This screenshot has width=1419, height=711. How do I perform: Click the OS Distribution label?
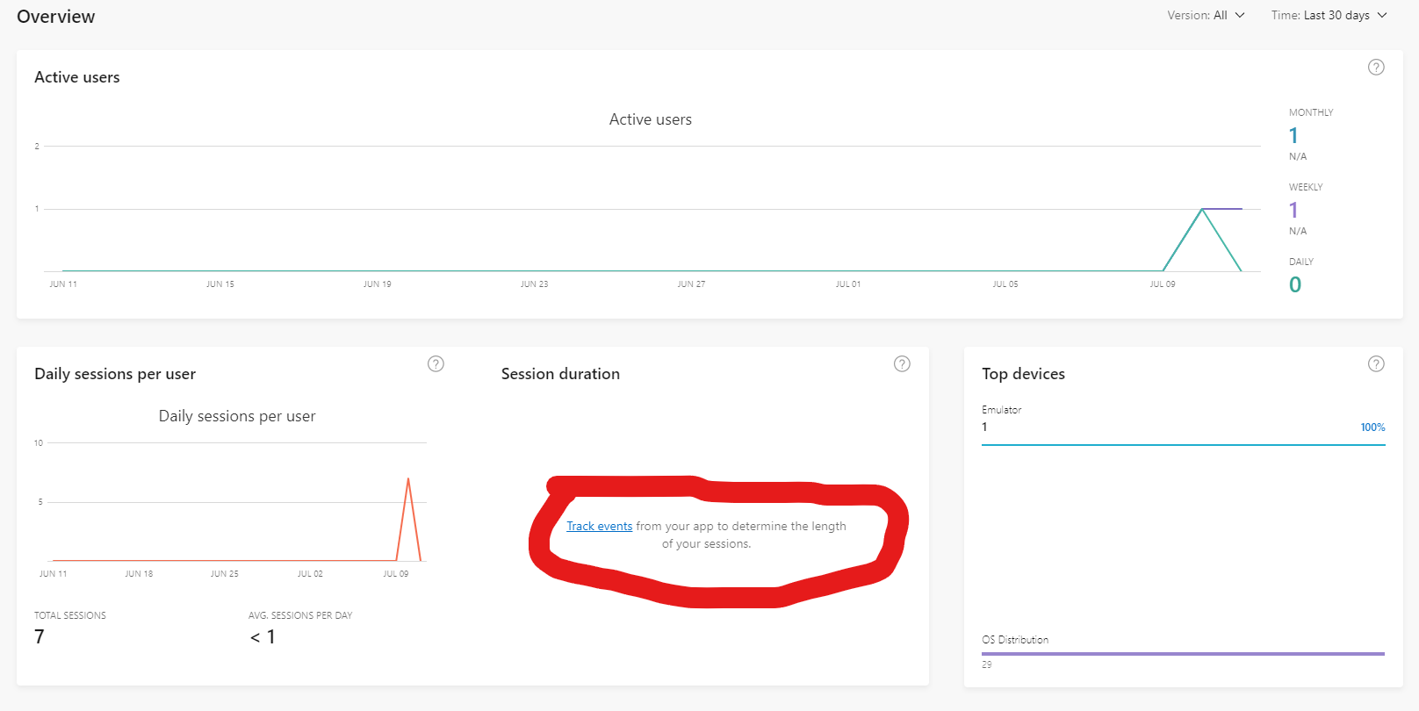point(1015,640)
